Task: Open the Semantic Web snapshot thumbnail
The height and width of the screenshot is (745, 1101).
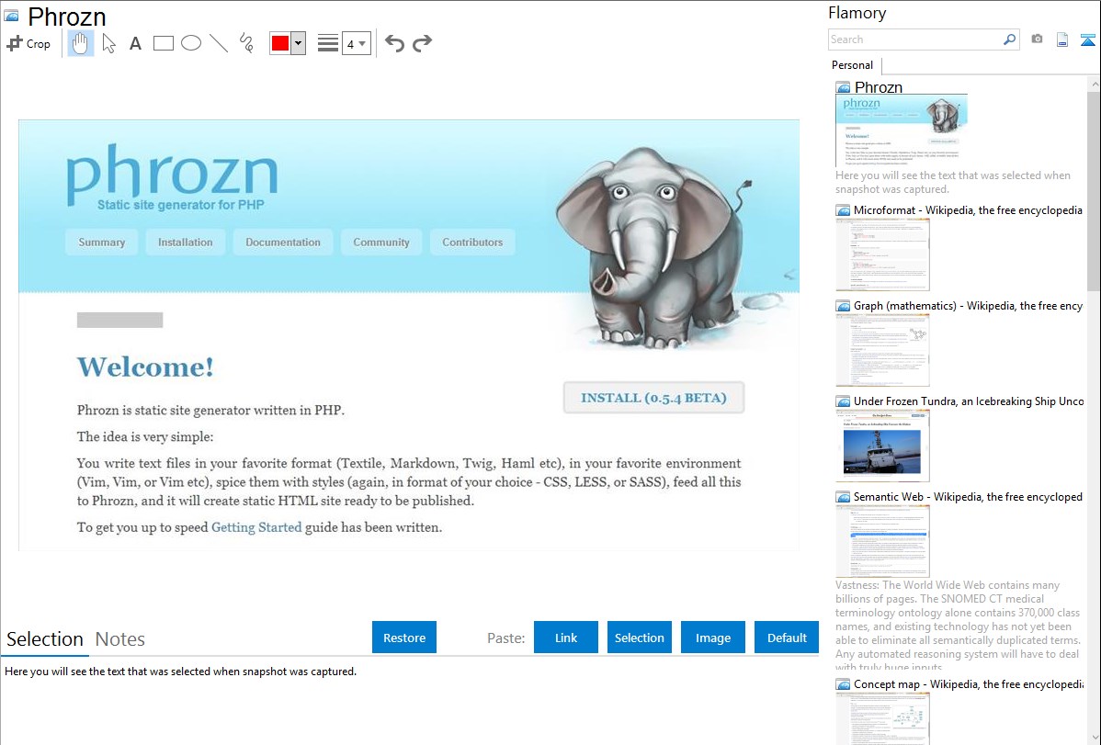Action: 882,541
